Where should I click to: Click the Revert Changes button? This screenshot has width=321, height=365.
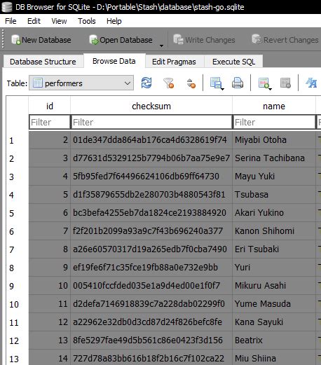click(x=285, y=40)
